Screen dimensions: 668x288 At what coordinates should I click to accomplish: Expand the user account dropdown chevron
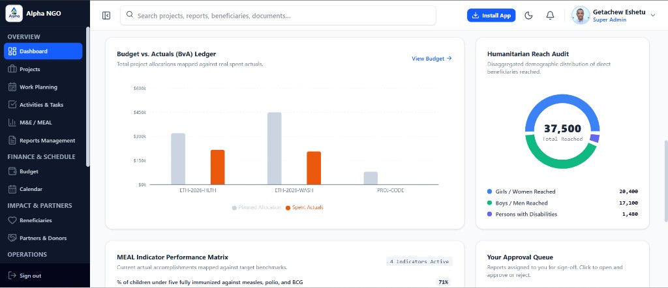pos(652,16)
